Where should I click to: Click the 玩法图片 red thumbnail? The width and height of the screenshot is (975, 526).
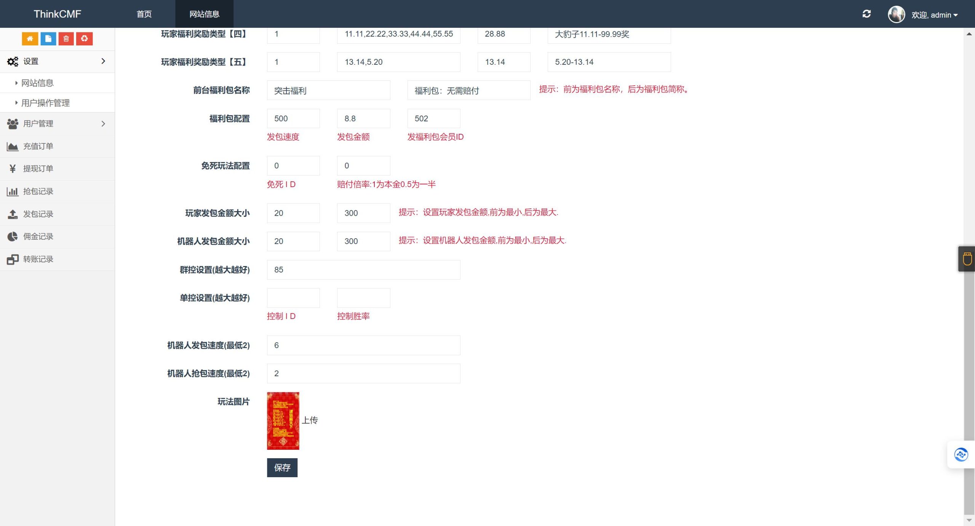(283, 421)
